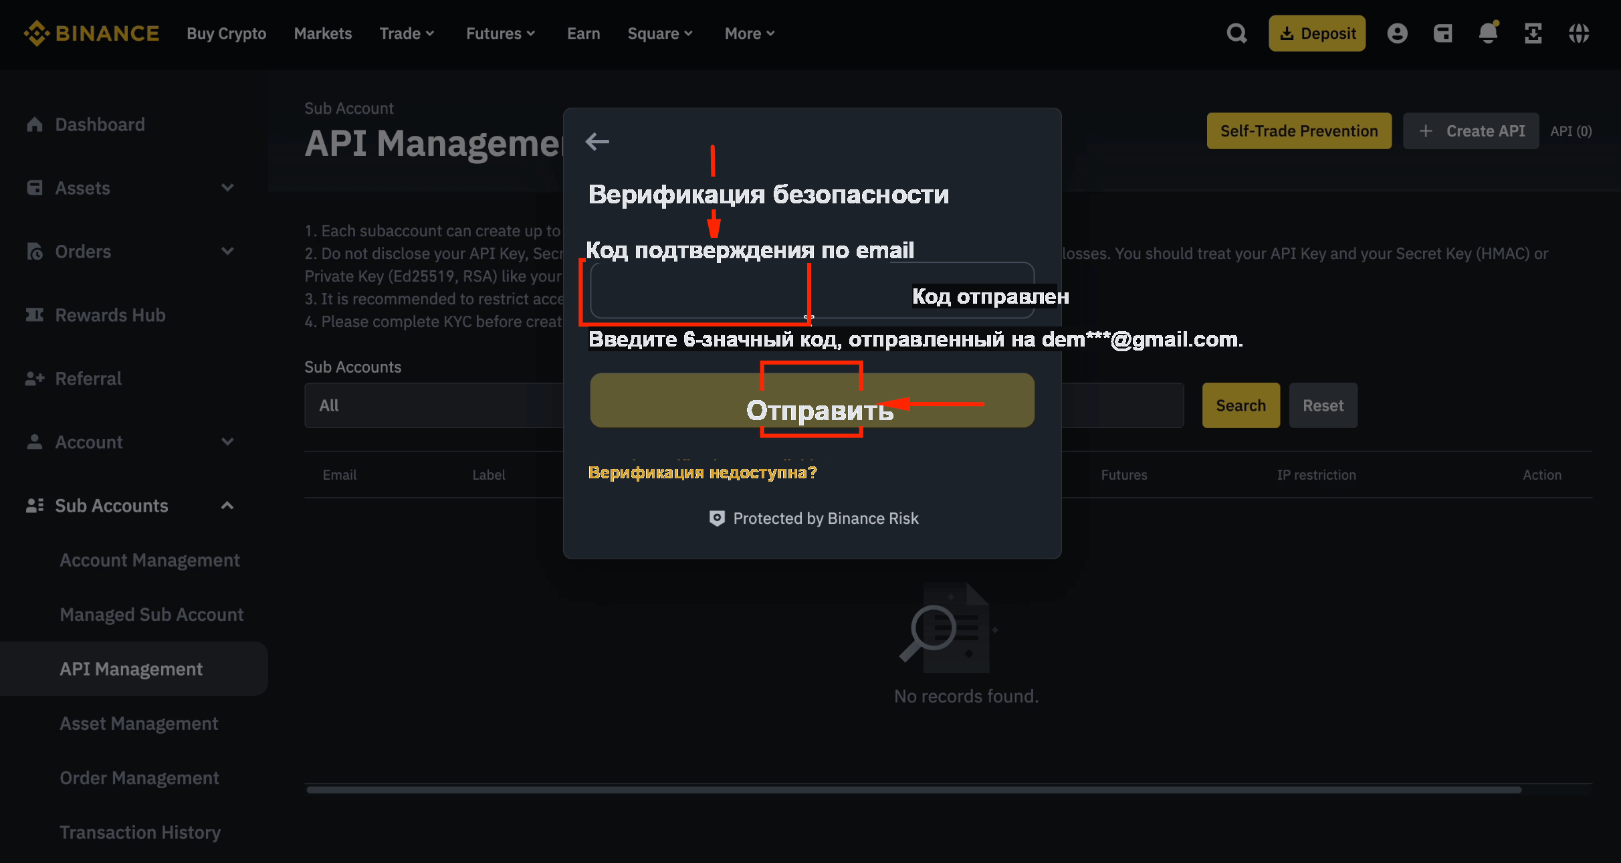1621x863 pixels.
Task: Click the IP restriction column header
Action: [x=1316, y=475]
